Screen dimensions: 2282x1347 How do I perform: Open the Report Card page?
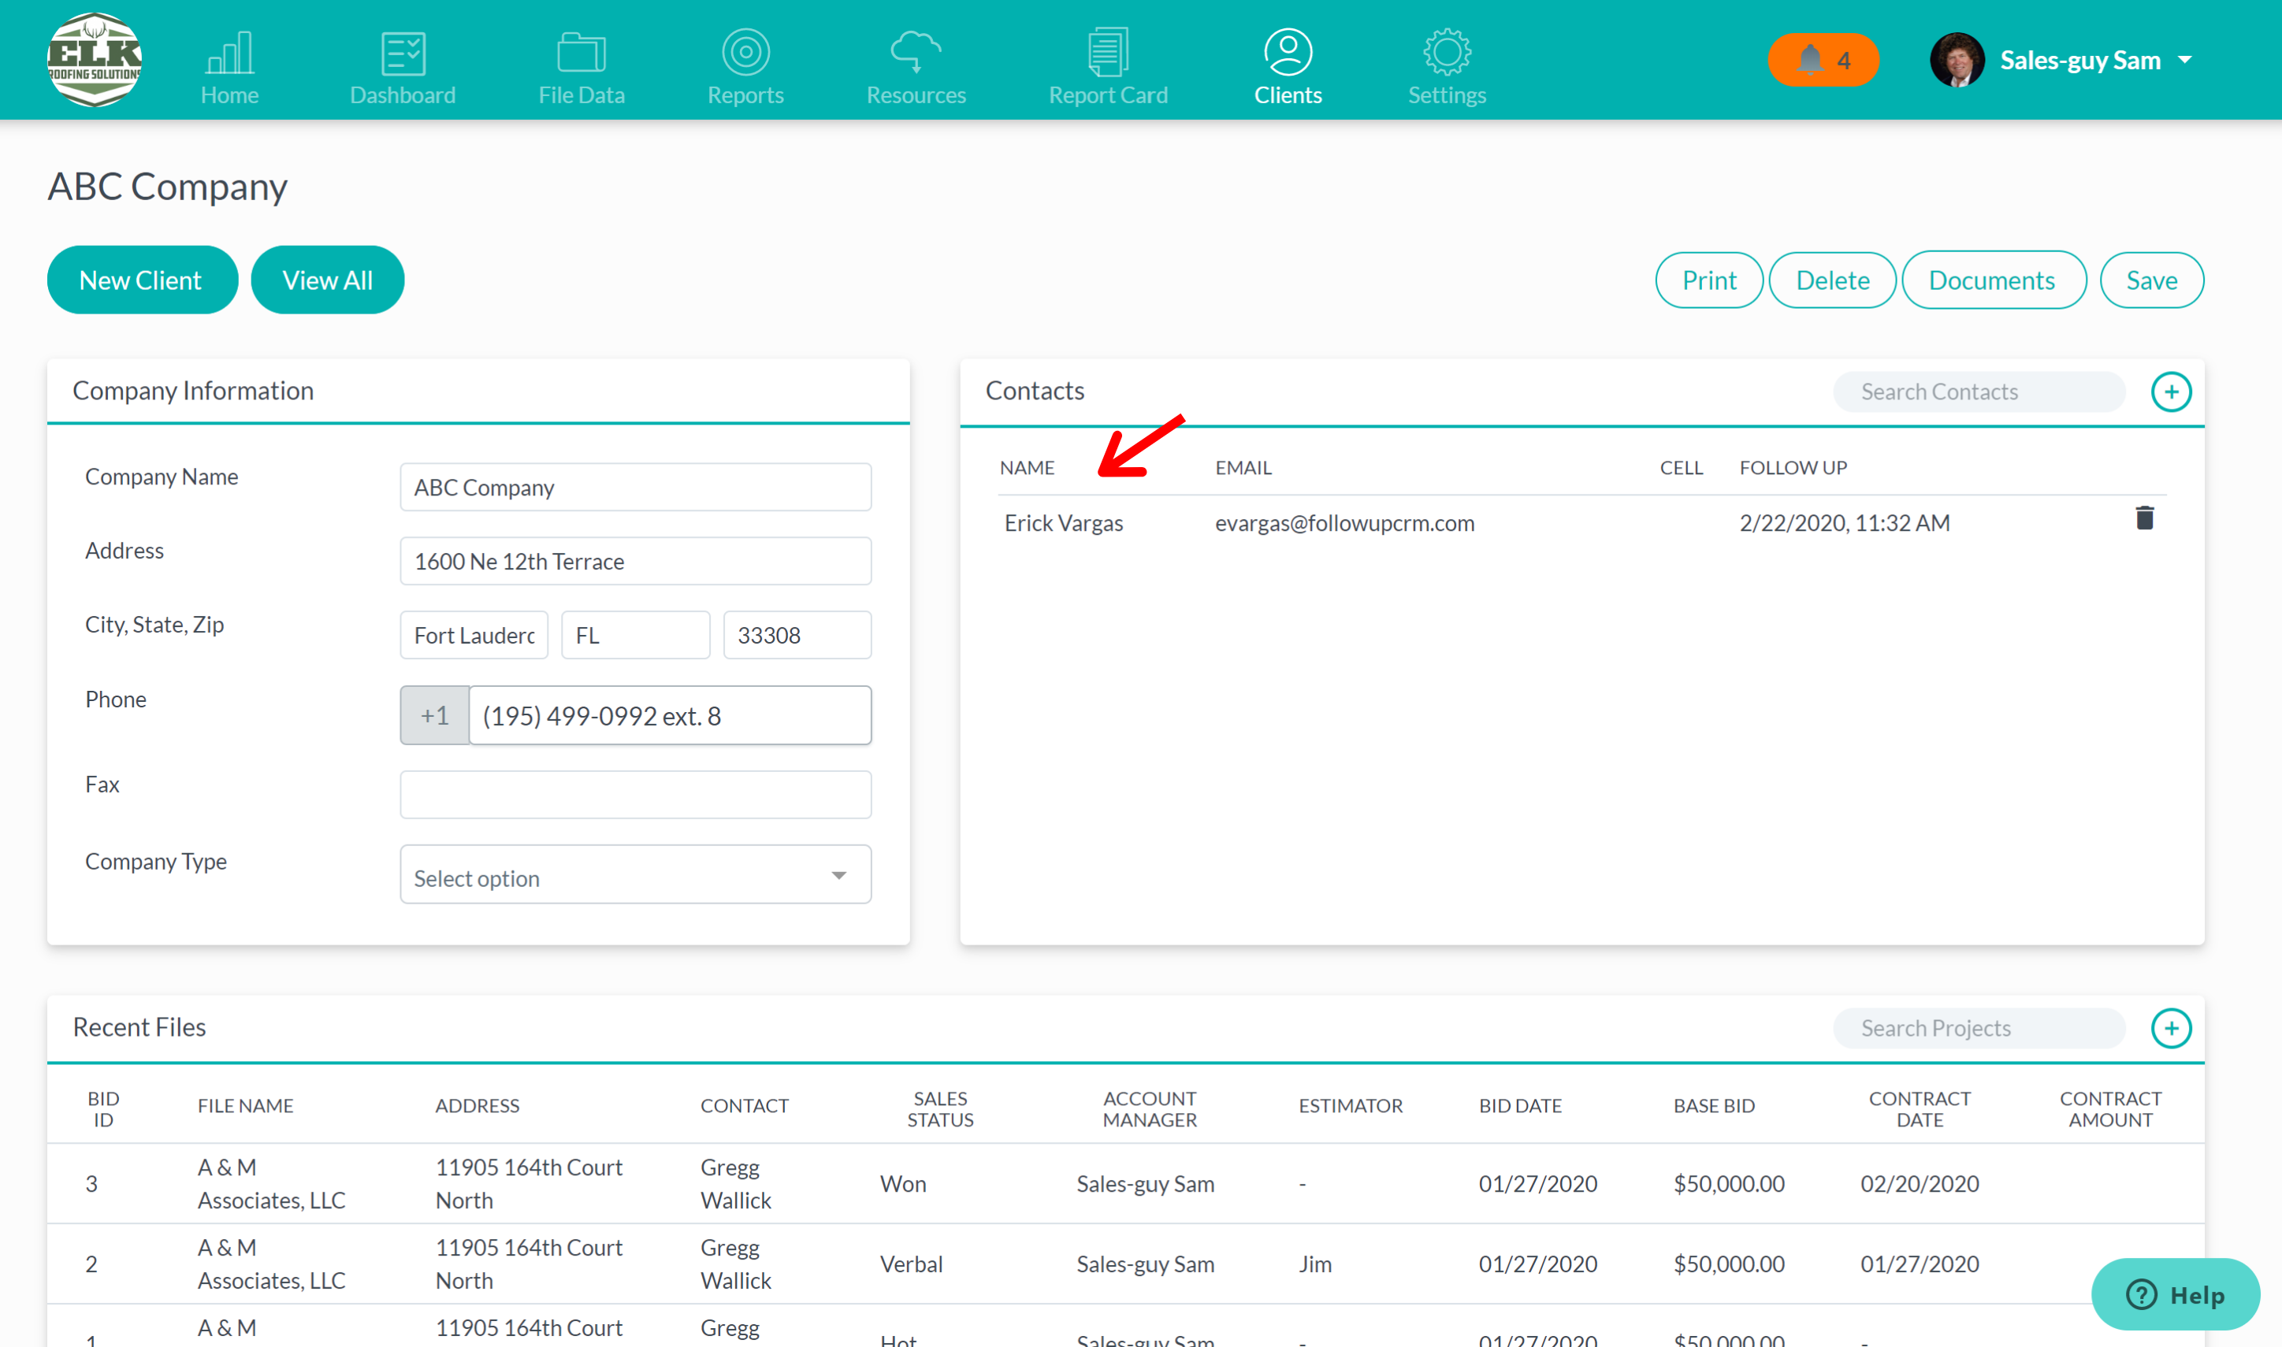tap(1107, 66)
